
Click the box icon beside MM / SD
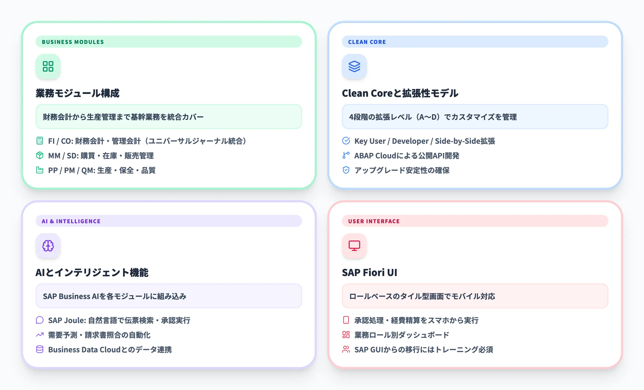(40, 156)
